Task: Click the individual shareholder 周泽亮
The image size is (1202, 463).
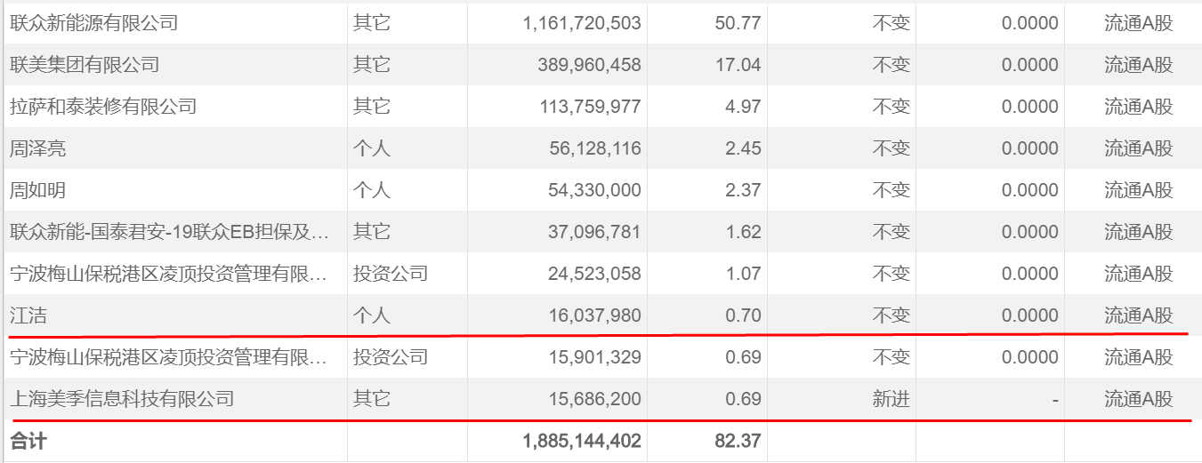Action: pos(38,148)
